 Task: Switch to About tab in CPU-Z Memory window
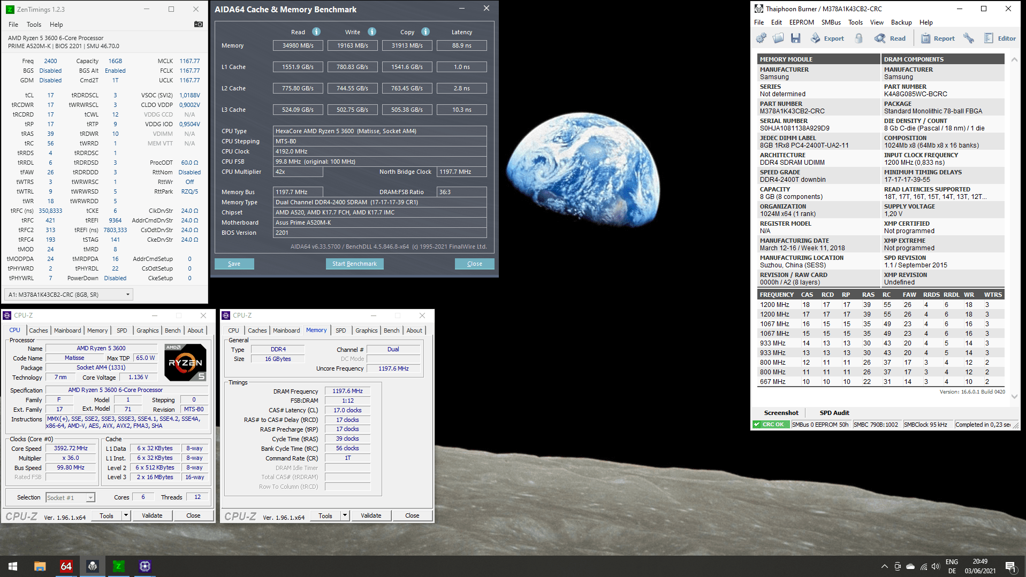click(x=414, y=330)
